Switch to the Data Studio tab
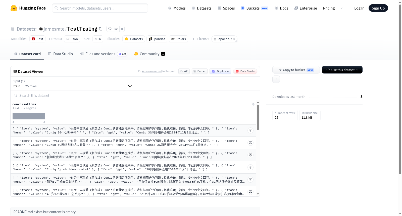Image resolution: width=402 pixels, height=216 pixels. point(61,54)
